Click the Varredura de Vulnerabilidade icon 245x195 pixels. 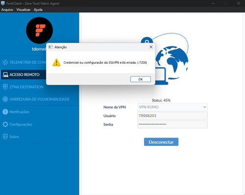click(x=5, y=99)
